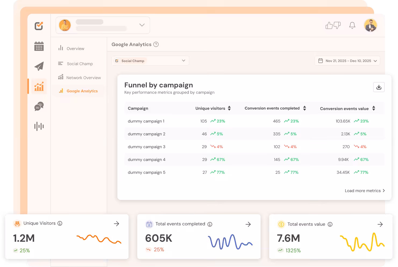
Task: Click the audio waveform icon in the sidebar
Action: (39, 126)
